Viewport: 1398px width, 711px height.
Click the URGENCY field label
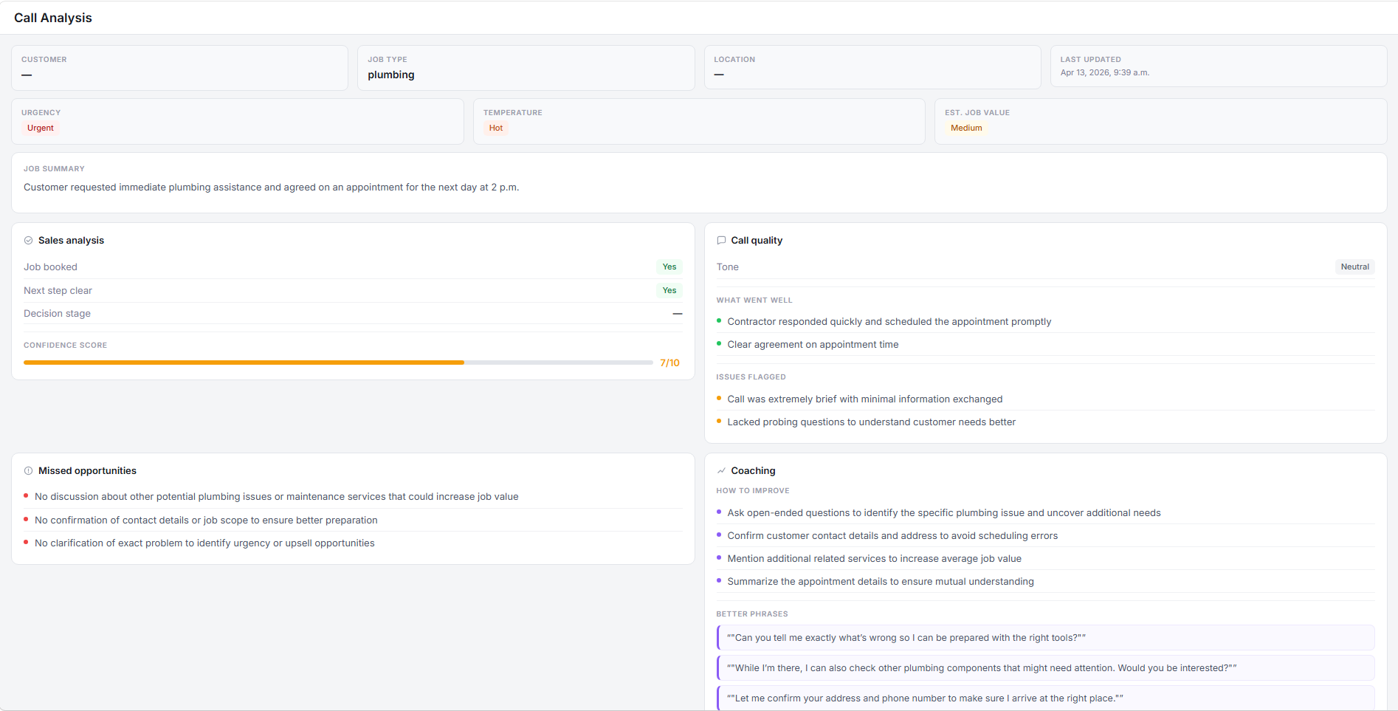pyautogui.click(x=41, y=113)
